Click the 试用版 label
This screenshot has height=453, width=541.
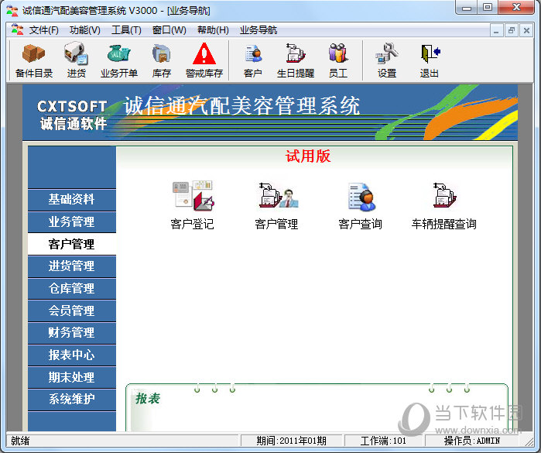pyautogui.click(x=308, y=156)
